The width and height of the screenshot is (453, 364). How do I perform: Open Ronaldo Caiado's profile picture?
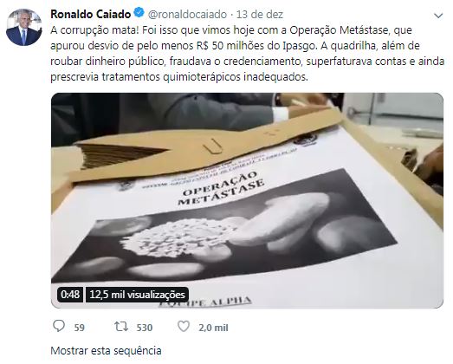point(23,28)
